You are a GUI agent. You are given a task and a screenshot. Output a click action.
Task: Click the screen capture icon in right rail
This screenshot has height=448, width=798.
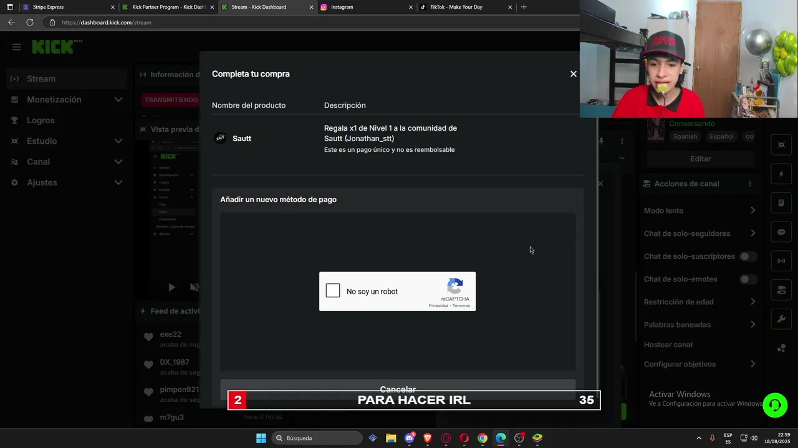coord(781,145)
